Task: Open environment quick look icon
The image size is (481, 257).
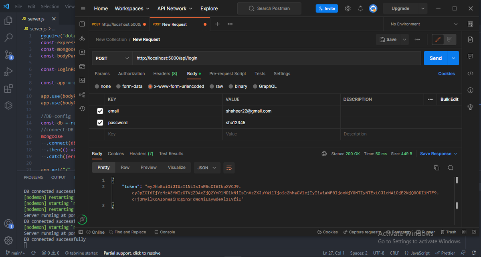Action: click(x=471, y=24)
